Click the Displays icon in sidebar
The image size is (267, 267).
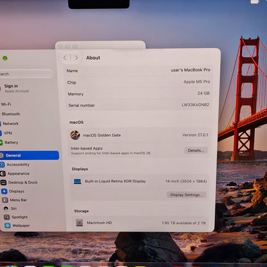pos(4,191)
